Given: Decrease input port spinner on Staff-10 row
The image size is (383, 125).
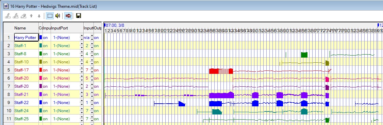Looking at the screenshot, I should [x=82, y=64].
